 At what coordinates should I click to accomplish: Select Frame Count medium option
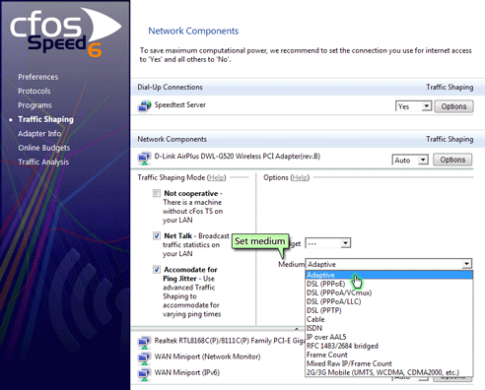[x=389, y=355]
